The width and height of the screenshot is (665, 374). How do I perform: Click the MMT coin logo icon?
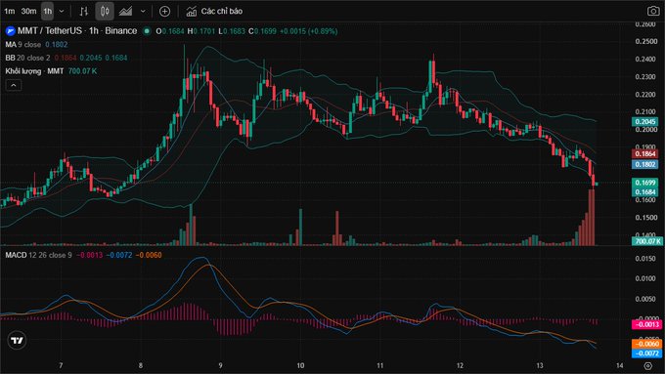click(10, 31)
